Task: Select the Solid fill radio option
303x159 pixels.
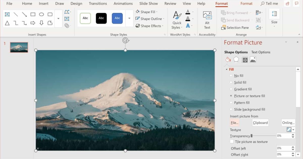Action: [x=231, y=82]
